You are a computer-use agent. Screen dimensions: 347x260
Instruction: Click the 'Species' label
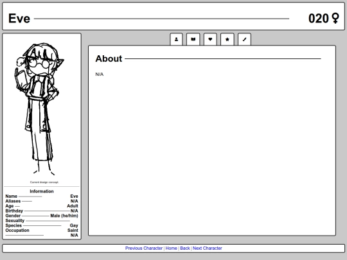click(13, 225)
